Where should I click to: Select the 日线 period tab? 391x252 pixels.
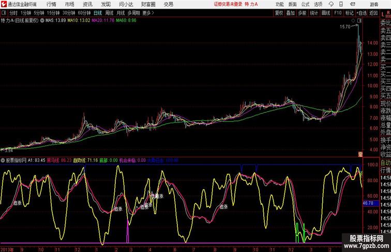[98, 13]
